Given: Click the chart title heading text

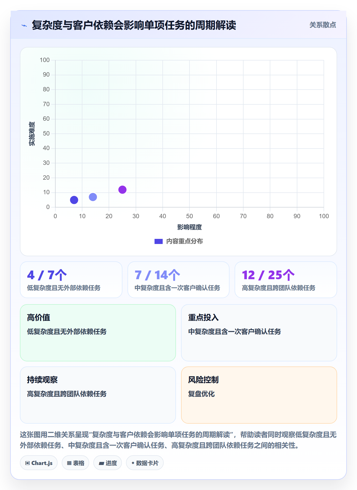Looking at the screenshot, I should pyautogui.click(x=134, y=25).
